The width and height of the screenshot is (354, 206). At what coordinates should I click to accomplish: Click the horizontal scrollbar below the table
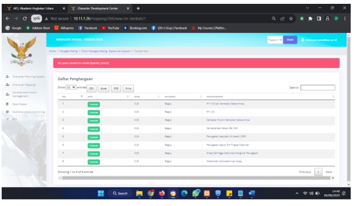196,178
